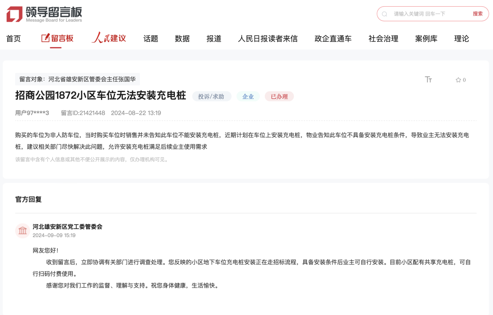
Task: Go to the 话题 section
Action: [151, 39]
